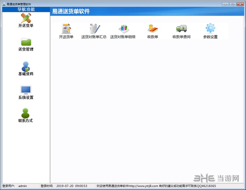Click the 易通送货单软件 banner title
The height and width of the screenshot is (190, 246).
[x=71, y=11]
